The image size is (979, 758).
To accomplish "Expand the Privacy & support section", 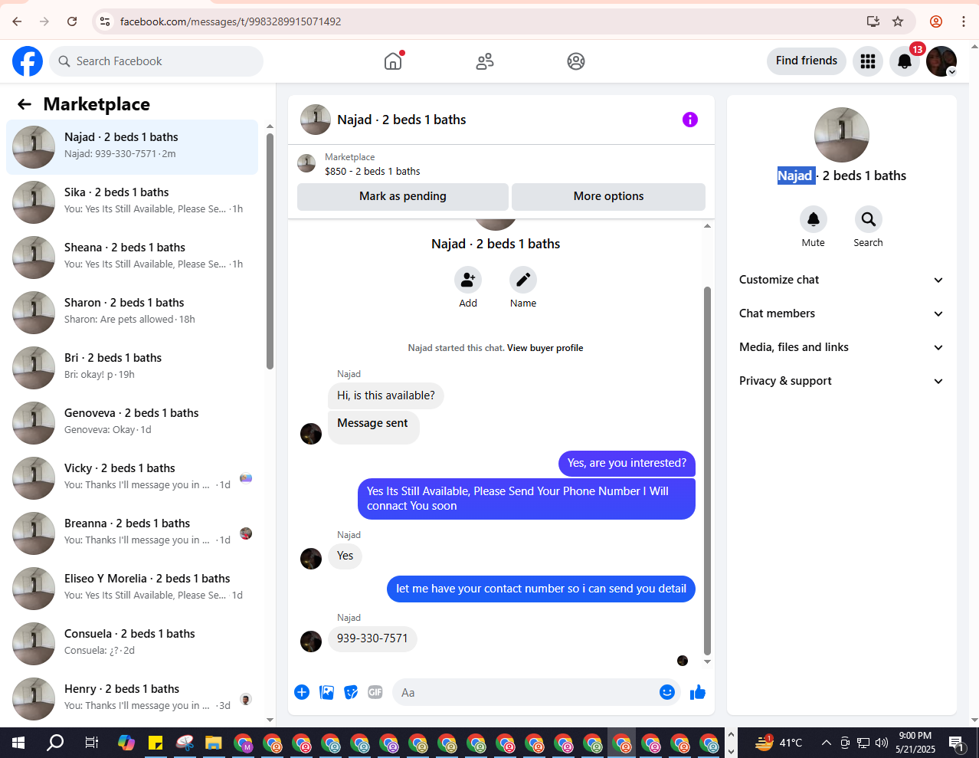I will (841, 381).
